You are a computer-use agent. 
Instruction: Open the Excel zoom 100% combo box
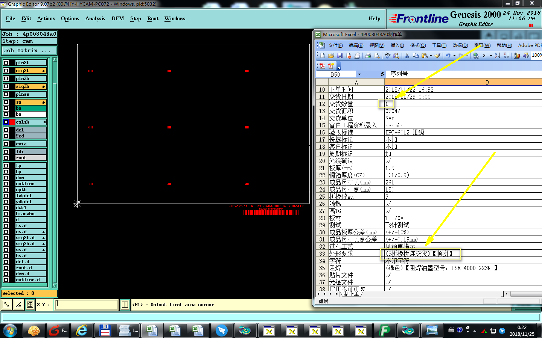[x=536, y=55]
